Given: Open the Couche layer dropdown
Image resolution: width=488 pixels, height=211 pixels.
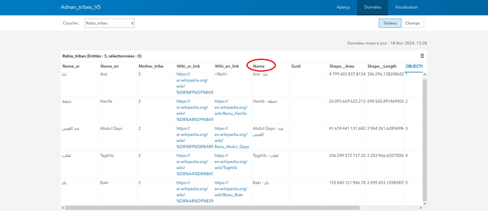Looking at the screenshot, I should tap(109, 23).
